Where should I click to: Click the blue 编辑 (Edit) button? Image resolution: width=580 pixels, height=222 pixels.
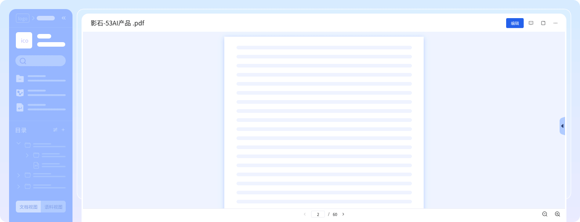click(x=515, y=23)
